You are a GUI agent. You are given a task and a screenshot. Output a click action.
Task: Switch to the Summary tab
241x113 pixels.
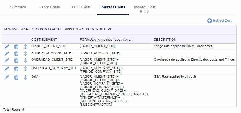point(18,7)
